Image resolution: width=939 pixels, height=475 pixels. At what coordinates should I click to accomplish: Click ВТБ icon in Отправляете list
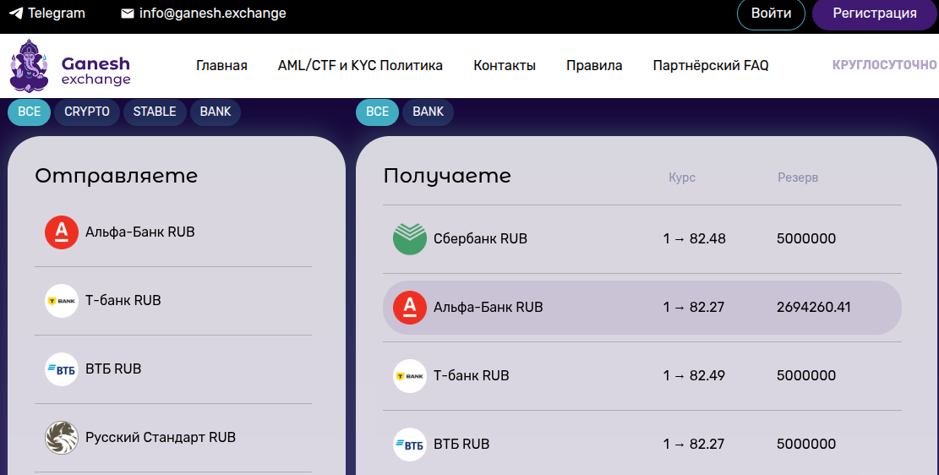[x=62, y=369]
